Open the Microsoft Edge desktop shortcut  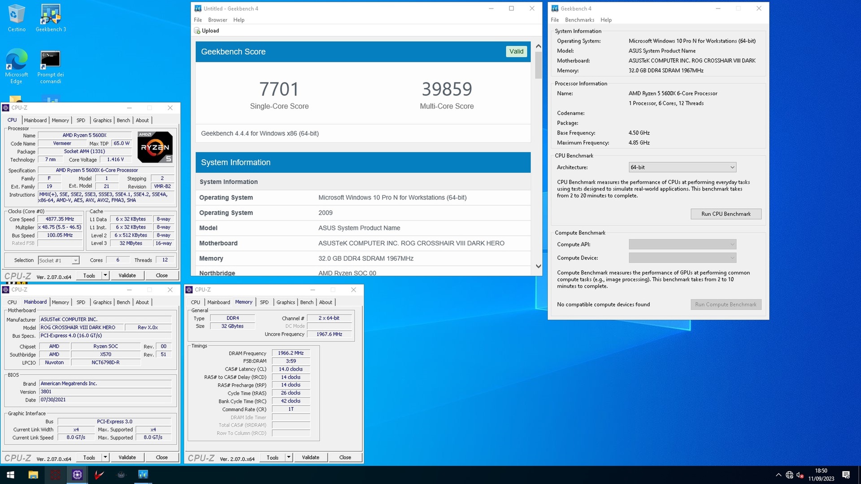[17, 66]
